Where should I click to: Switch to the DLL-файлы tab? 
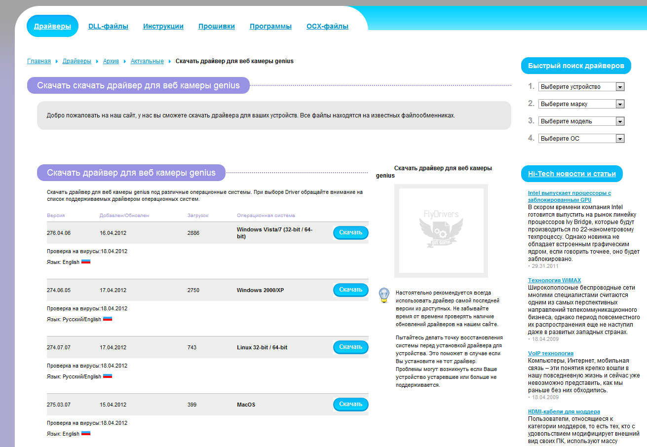[x=108, y=26]
